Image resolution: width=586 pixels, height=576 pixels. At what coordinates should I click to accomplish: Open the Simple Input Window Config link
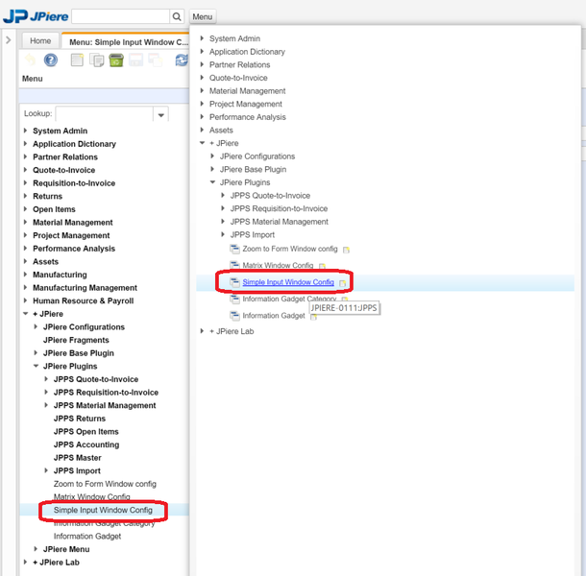[x=288, y=282]
